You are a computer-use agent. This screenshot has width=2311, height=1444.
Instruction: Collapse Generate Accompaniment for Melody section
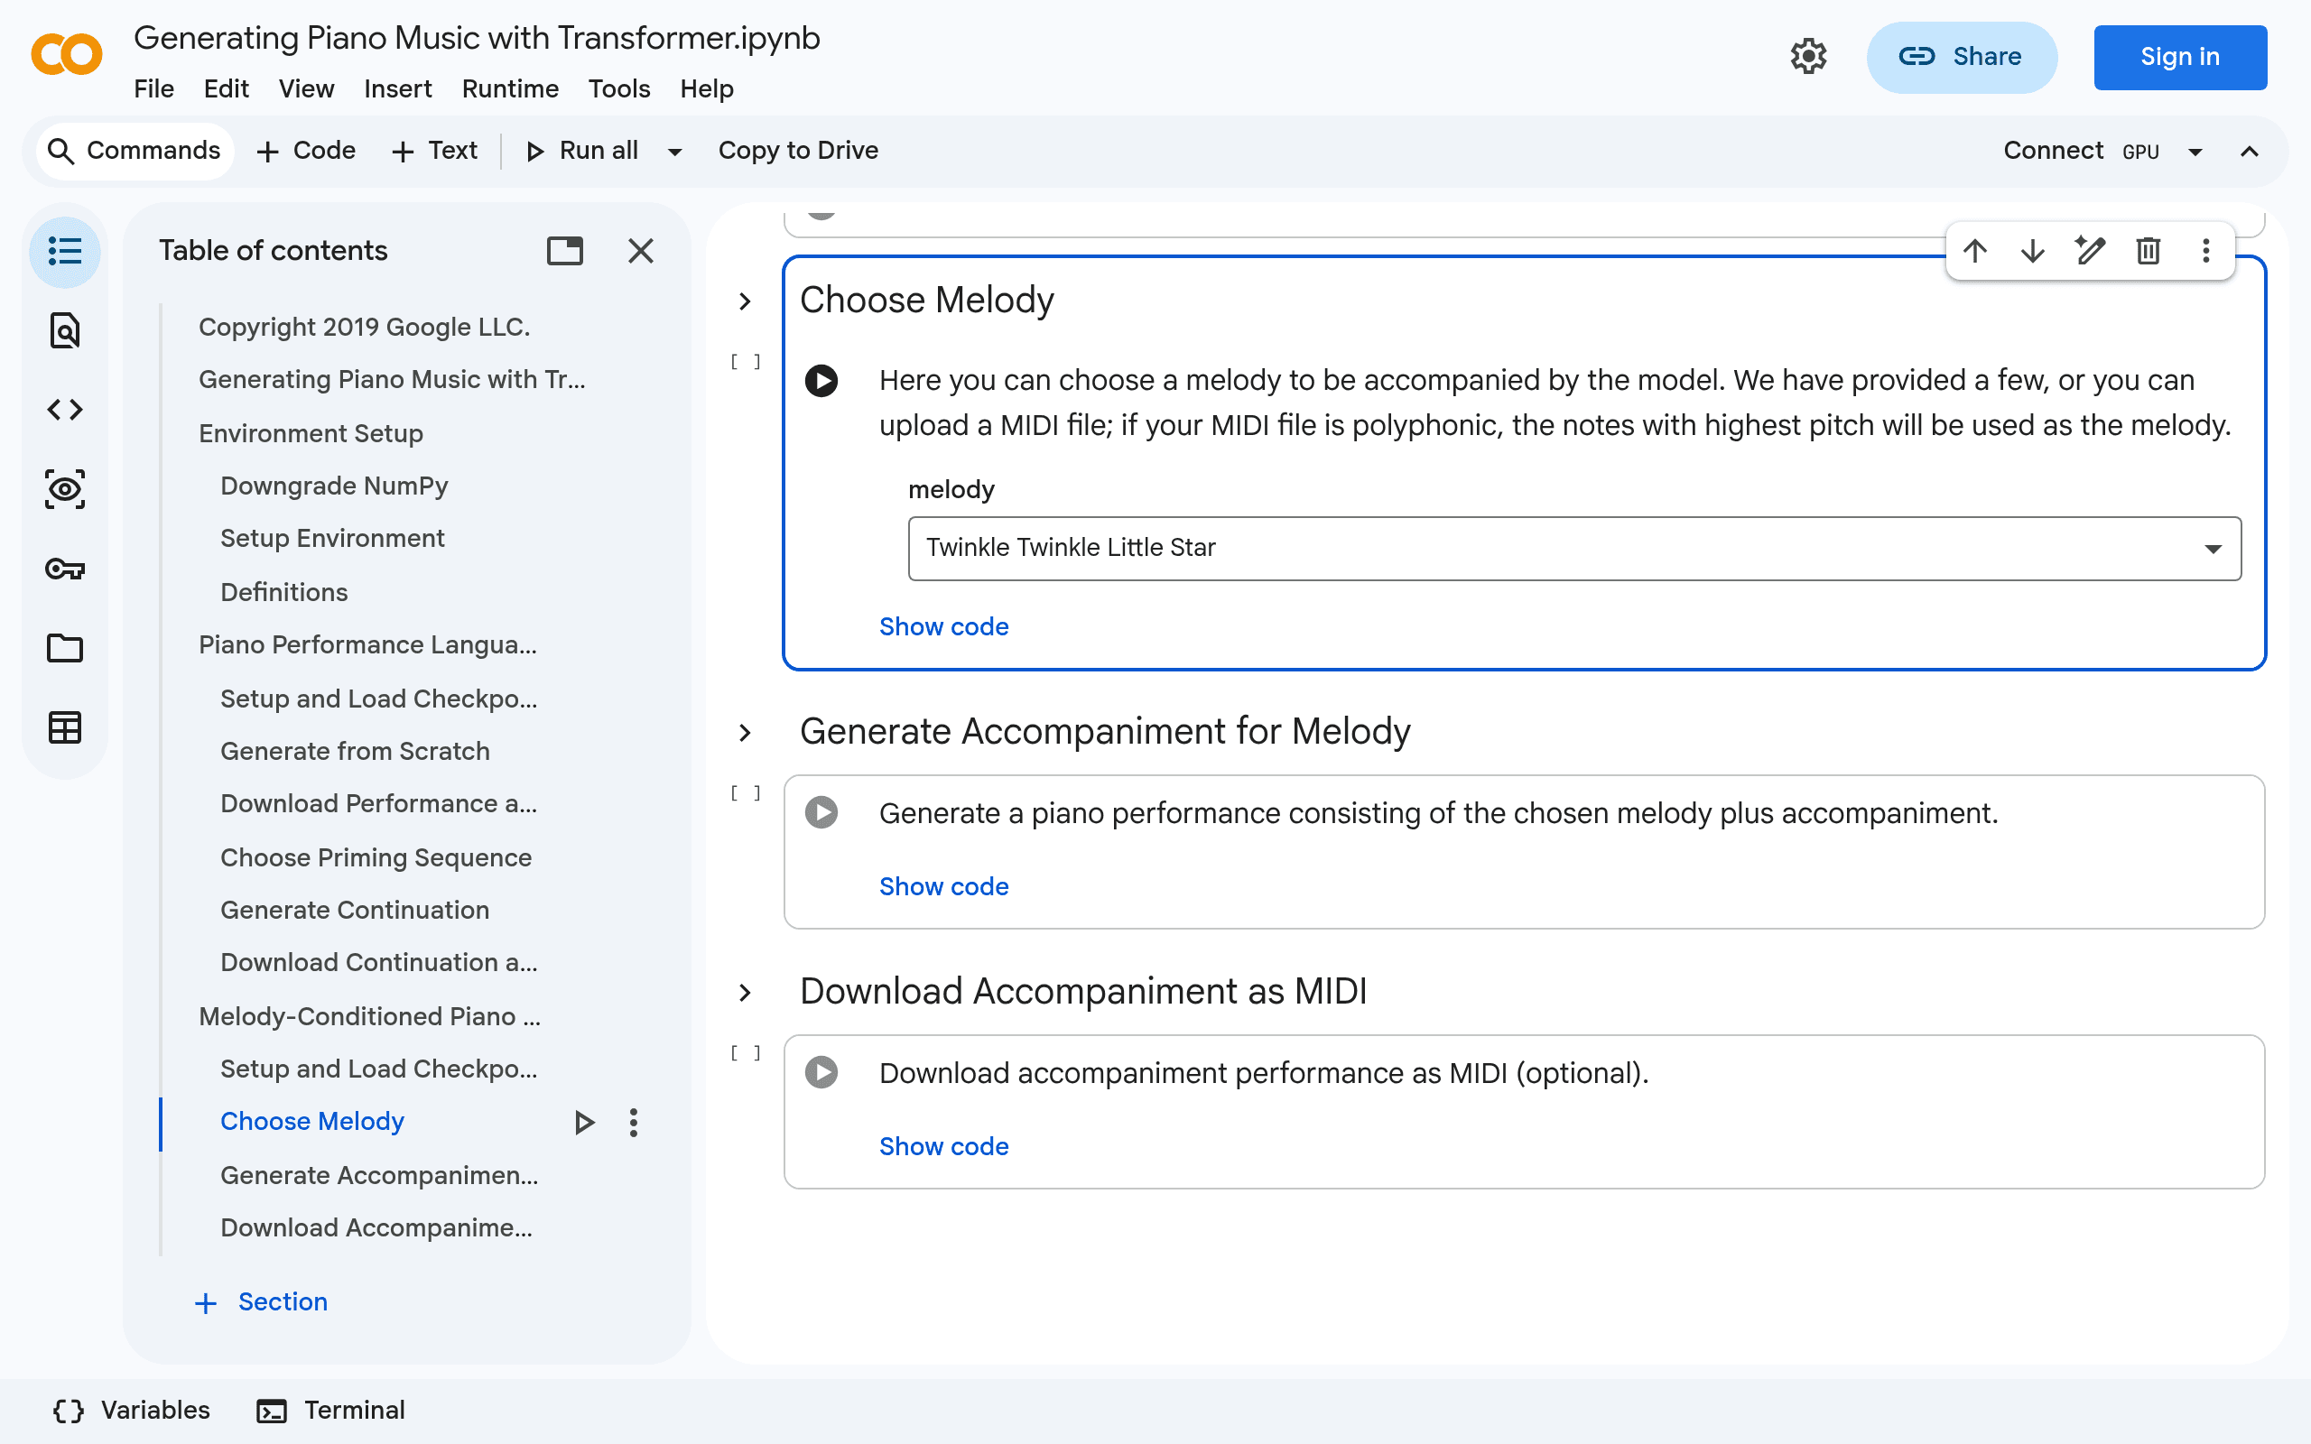coord(745,733)
